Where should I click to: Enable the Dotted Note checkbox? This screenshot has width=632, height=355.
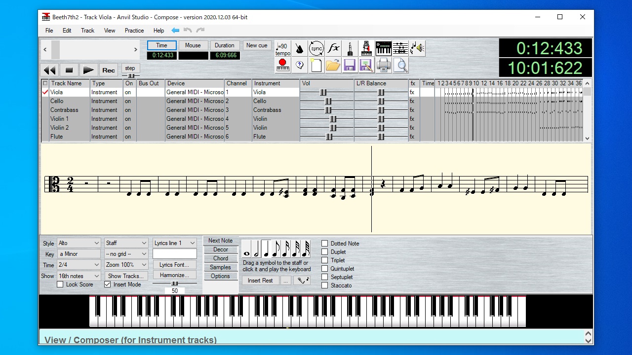[x=324, y=244]
